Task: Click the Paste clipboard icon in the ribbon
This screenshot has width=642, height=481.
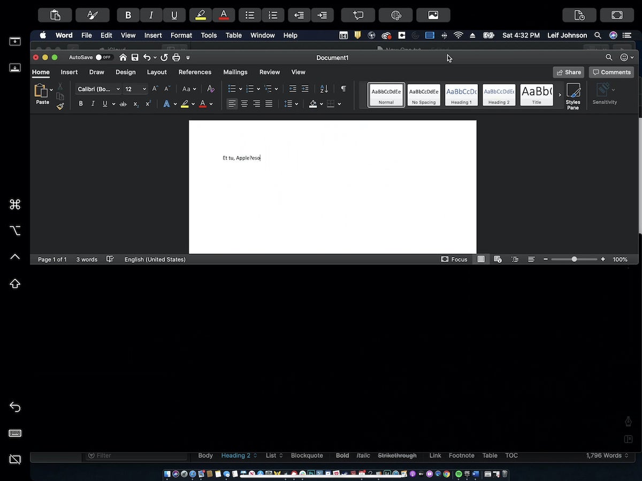Action: [41, 91]
